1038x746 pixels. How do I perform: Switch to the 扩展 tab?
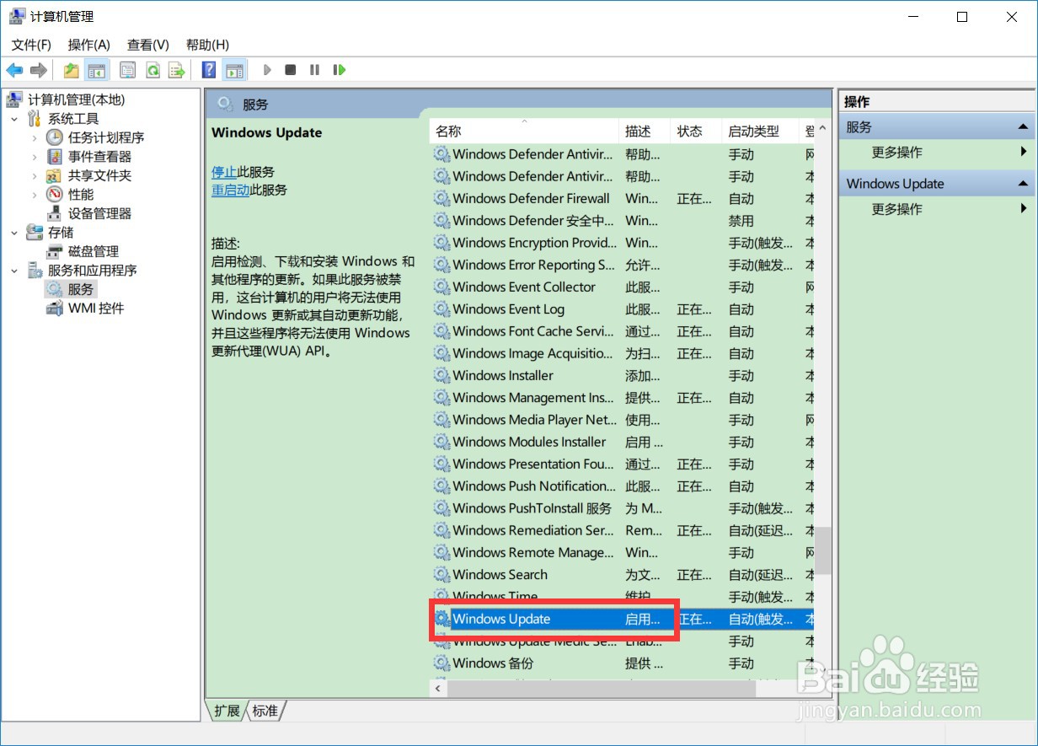click(227, 711)
